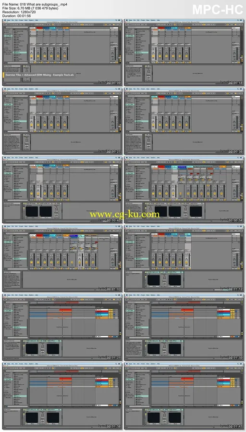Click the MPC-HC logo text
The height and width of the screenshot is (432, 246).
[218, 10]
